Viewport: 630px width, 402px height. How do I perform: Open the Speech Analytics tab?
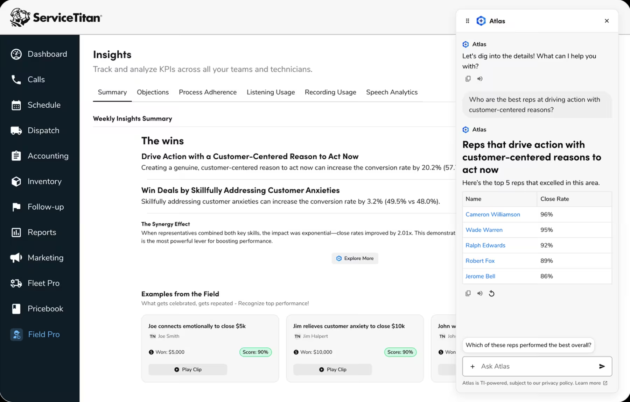pyautogui.click(x=392, y=92)
